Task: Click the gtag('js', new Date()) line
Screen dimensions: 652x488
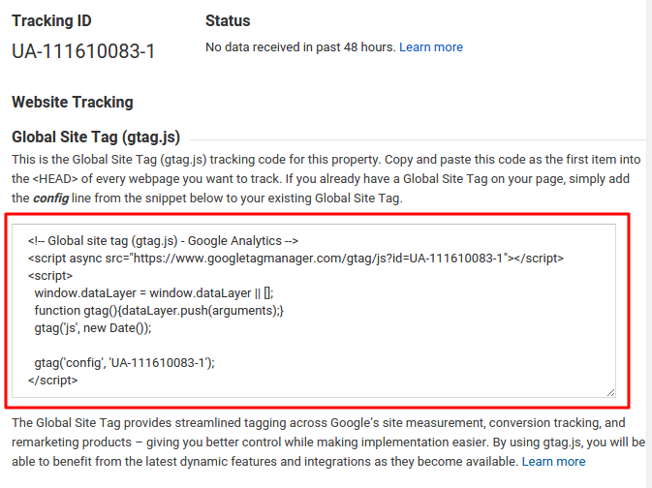Action: (93, 328)
